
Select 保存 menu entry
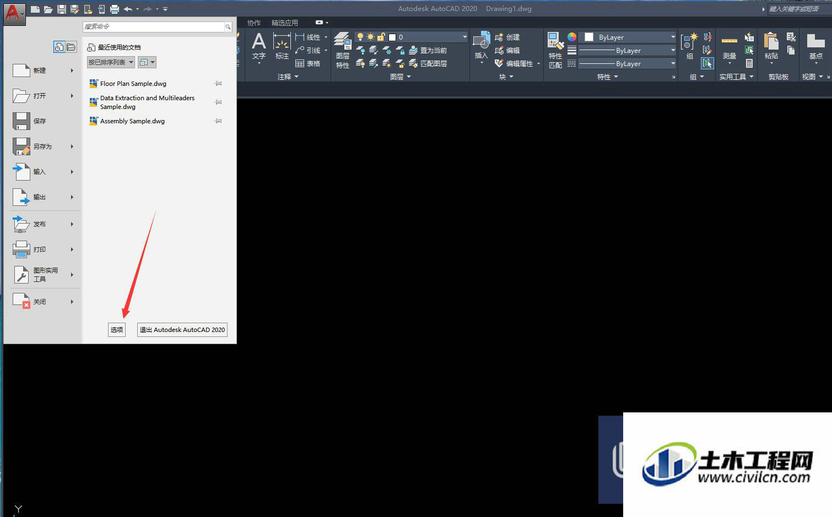tap(44, 121)
